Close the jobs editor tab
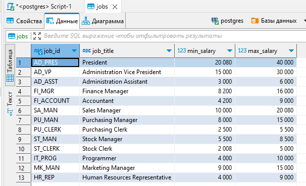 (x=115, y=7)
